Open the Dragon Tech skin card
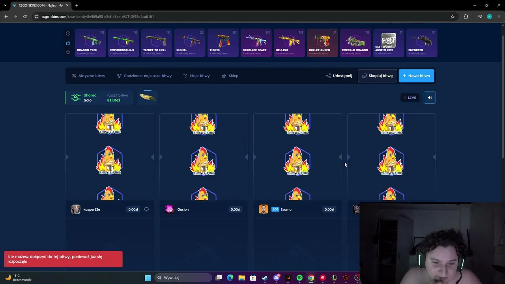This screenshot has width=505, height=284. [x=90, y=43]
